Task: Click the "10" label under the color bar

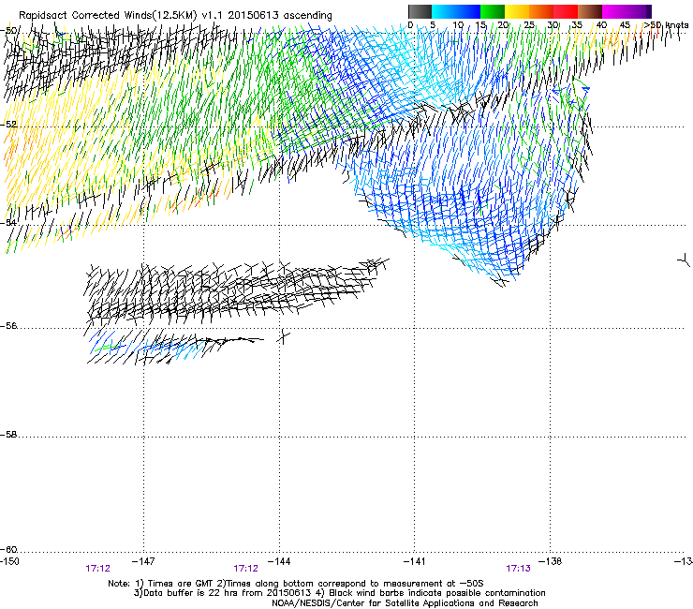Action: (458, 25)
